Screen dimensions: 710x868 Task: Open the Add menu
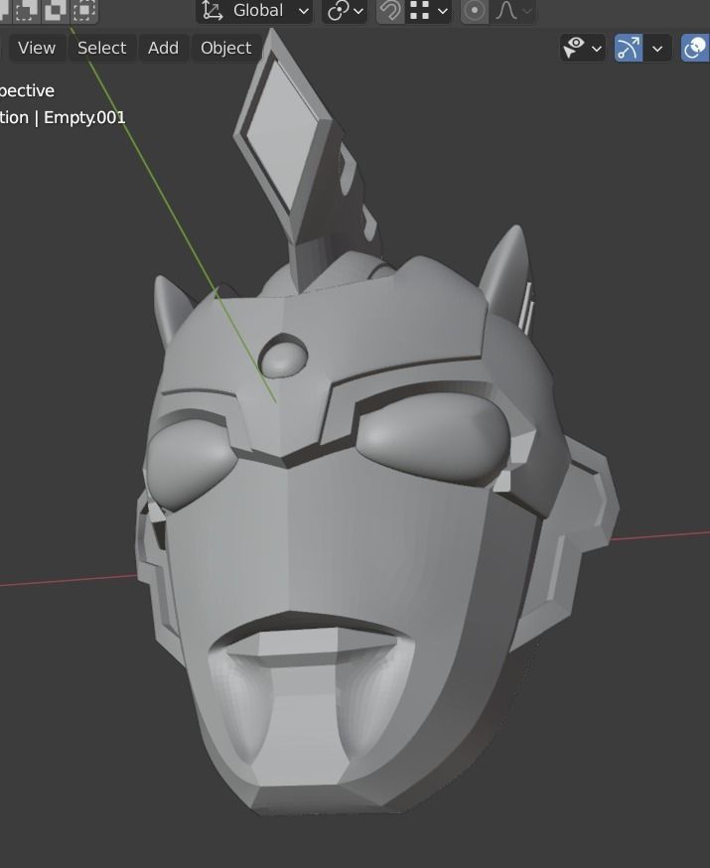tap(163, 48)
